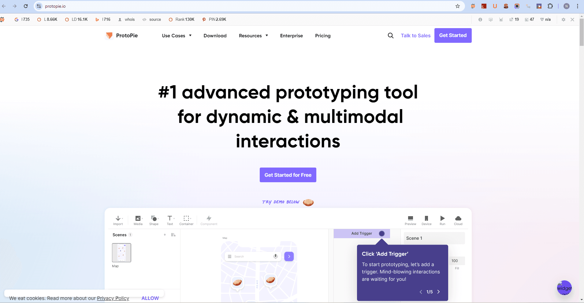This screenshot has width=584, height=303.
Task: Bookmark this page with star icon
Action: pyautogui.click(x=458, y=6)
